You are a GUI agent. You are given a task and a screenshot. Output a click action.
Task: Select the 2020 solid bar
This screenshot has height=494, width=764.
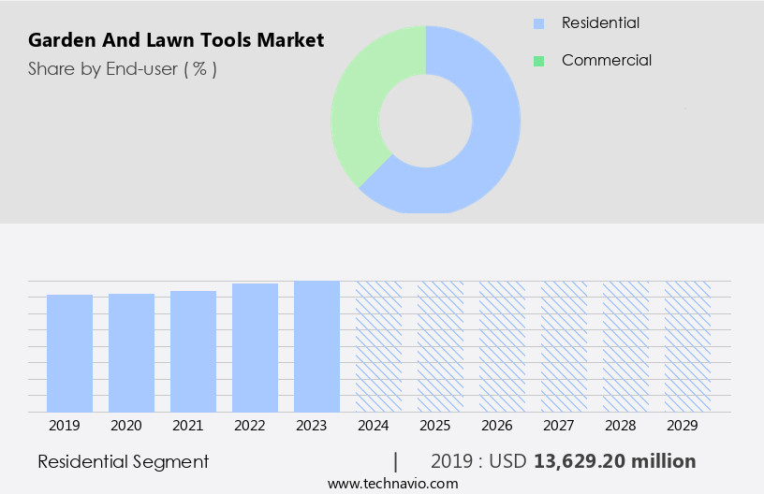click(x=132, y=353)
